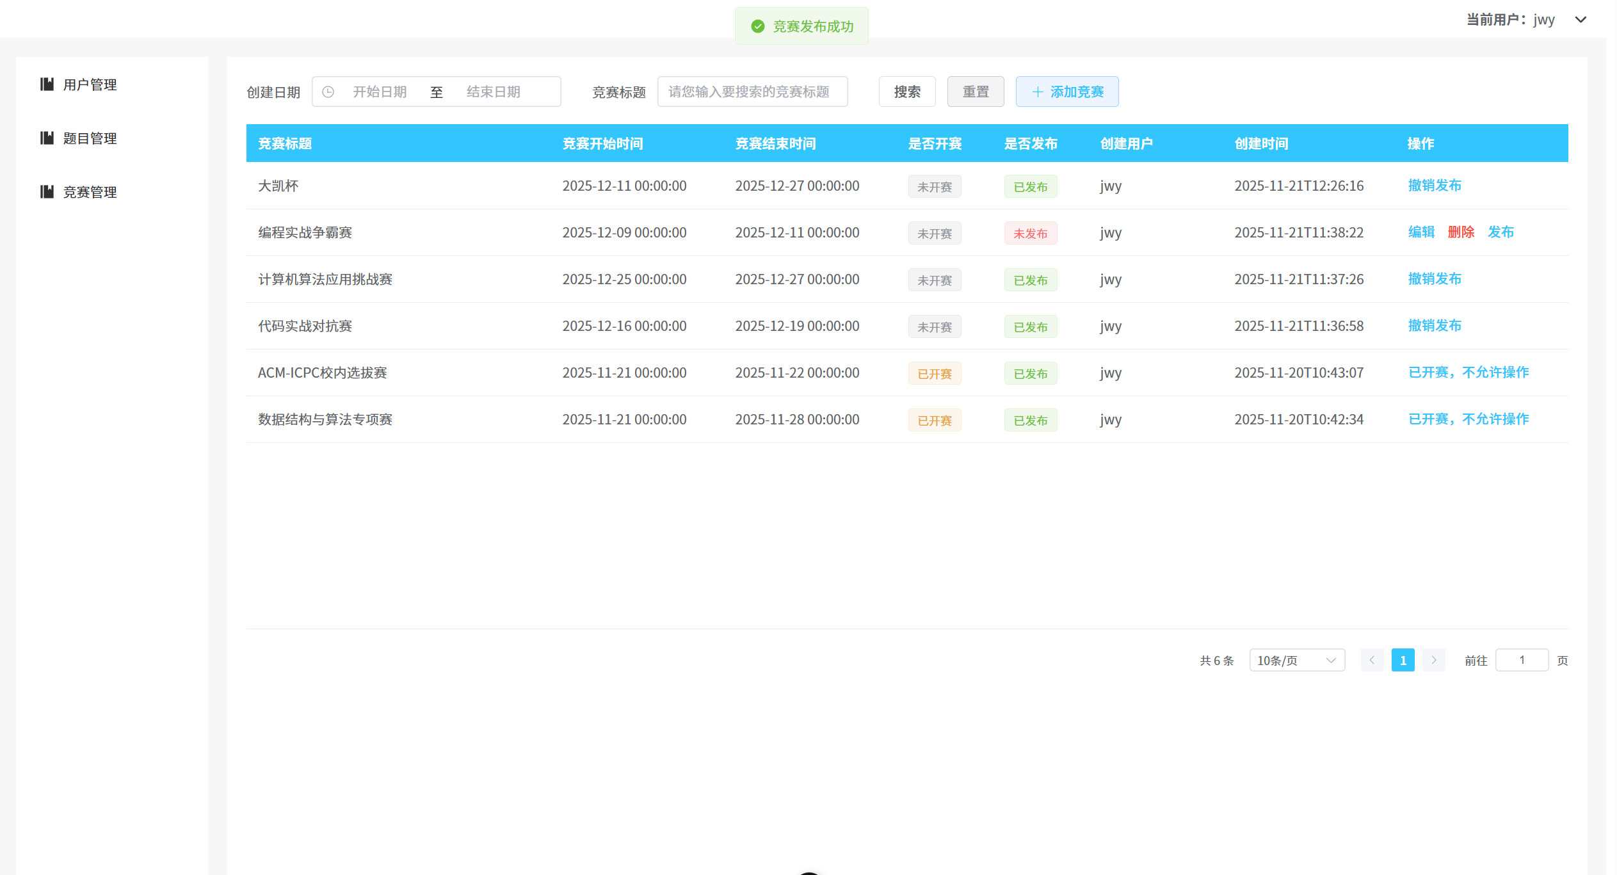Click 发布 link for 编程实战争霸赛
This screenshot has height=875, width=1617.
(1500, 232)
